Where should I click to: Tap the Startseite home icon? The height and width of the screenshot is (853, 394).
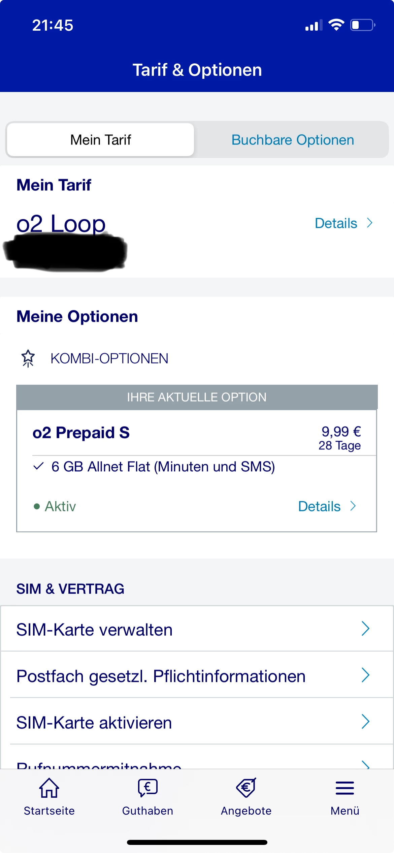pos(49,788)
